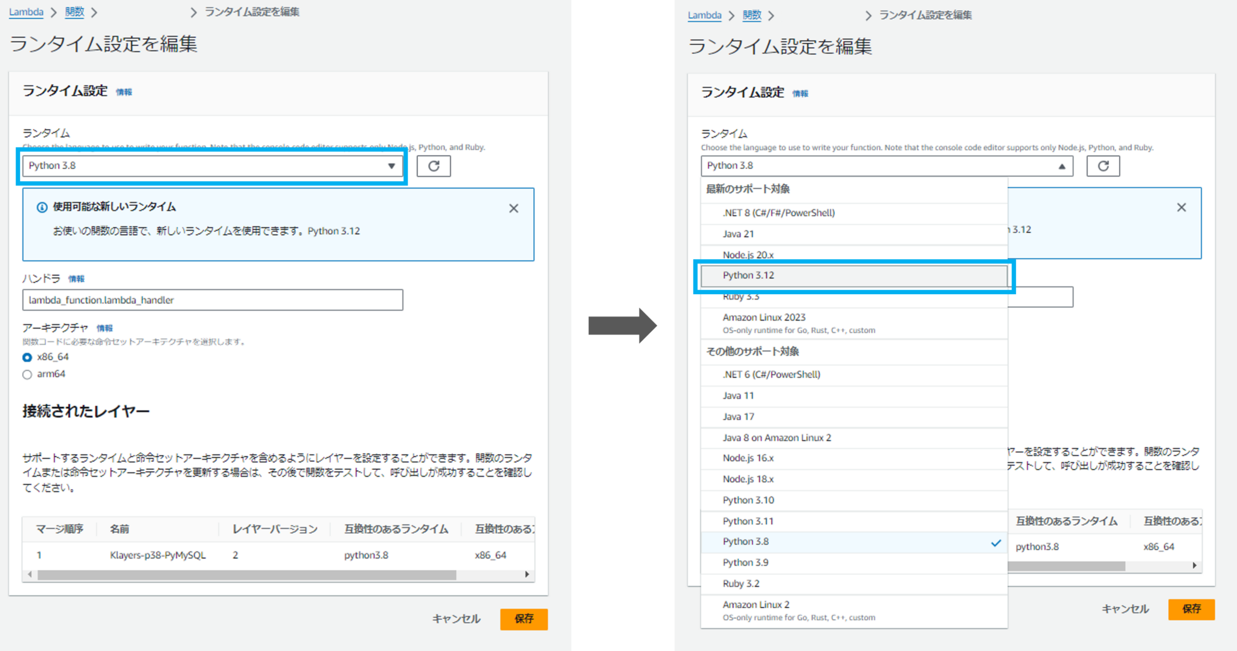Click the orange 保存 button

(x=523, y=618)
